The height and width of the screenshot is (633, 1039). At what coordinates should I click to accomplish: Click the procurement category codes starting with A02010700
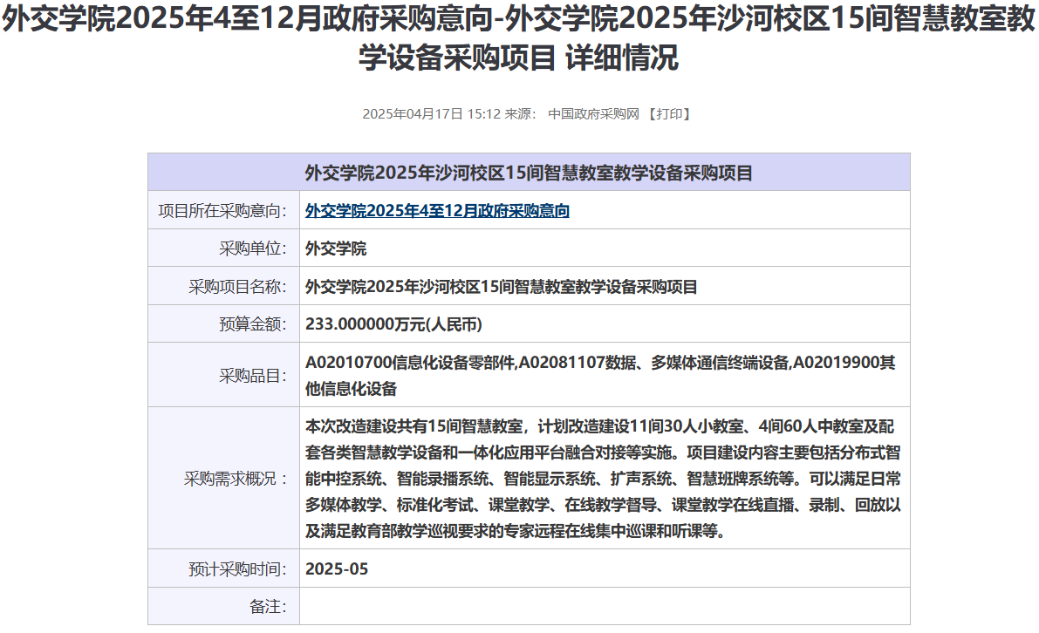[x=600, y=375]
